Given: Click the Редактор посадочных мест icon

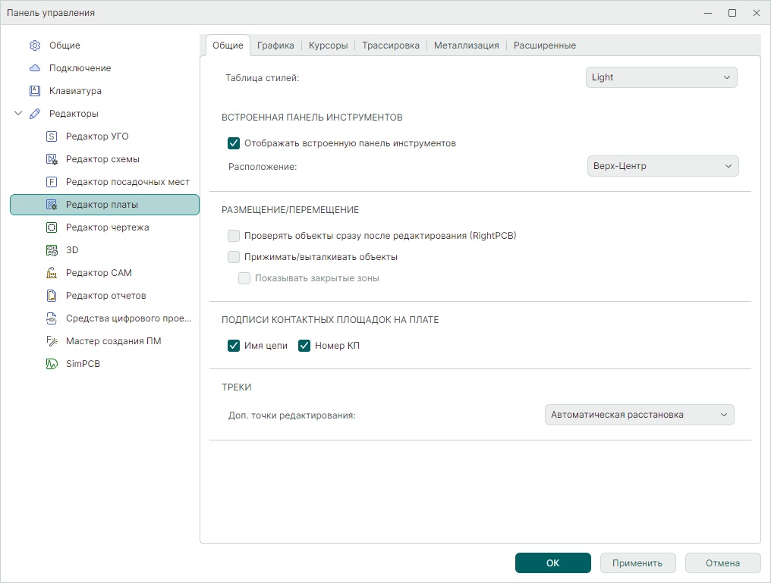Looking at the screenshot, I should tap(52, 182).
